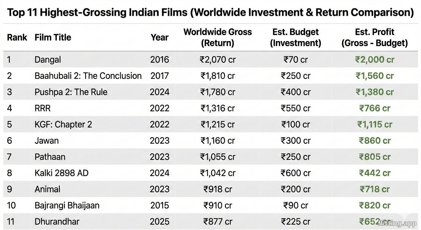Click Kalki 2898 AD's ₹442 cr profit
This screenshot has width=421, height=230.
pos(375,173)
